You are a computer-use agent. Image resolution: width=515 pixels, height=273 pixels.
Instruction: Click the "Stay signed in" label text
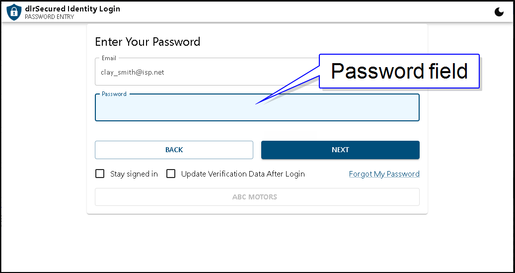pos(134,174)
